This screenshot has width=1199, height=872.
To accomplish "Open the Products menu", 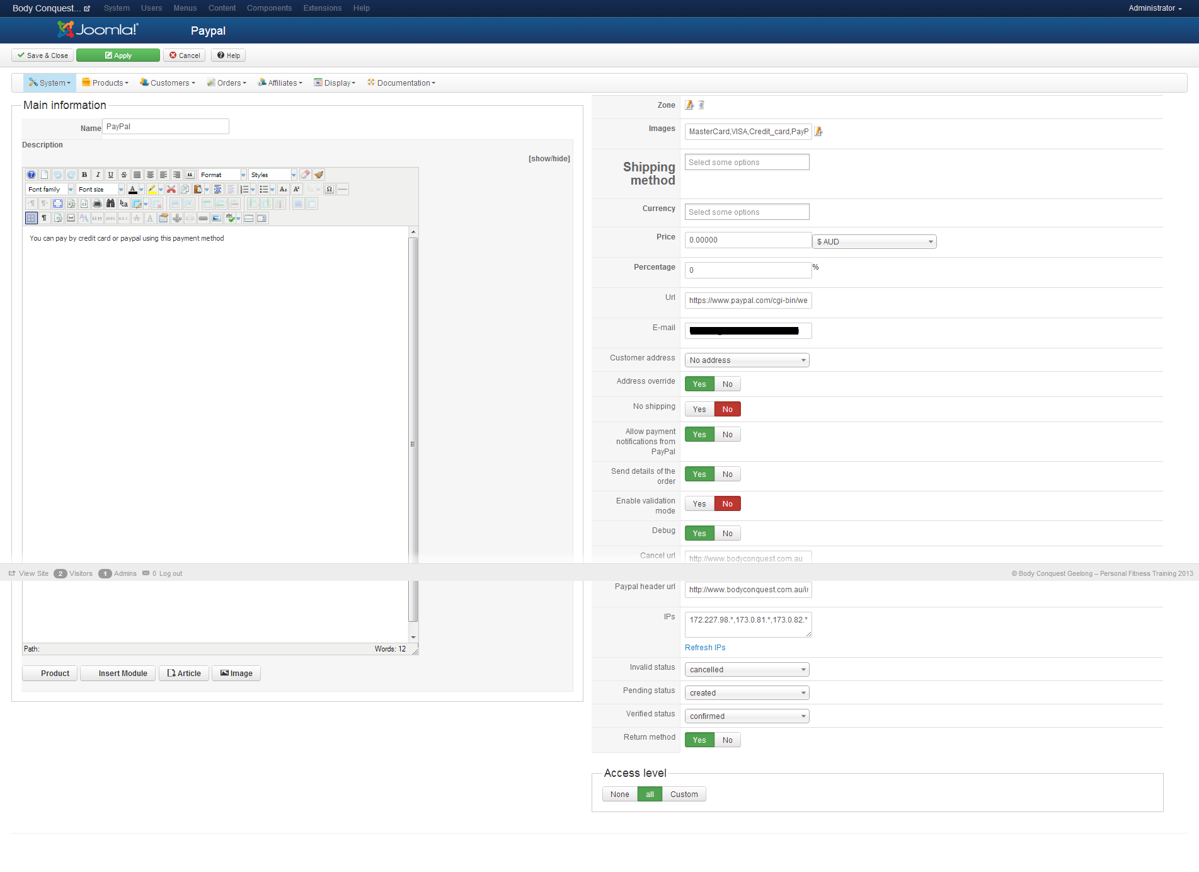I will coord(105,83).
